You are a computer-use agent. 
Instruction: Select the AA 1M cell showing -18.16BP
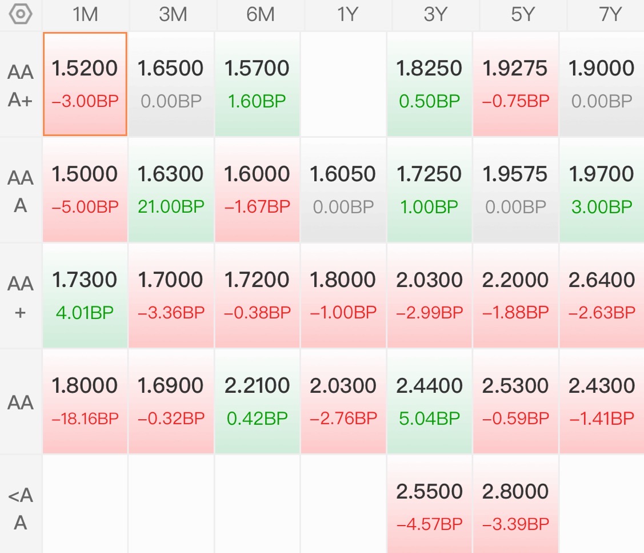(85, 401)
